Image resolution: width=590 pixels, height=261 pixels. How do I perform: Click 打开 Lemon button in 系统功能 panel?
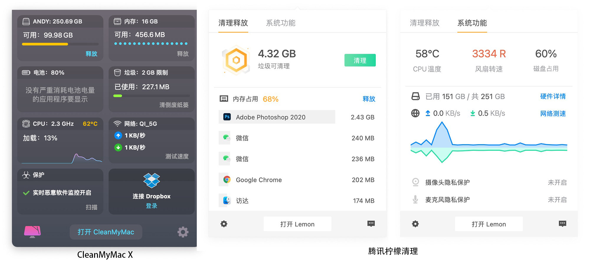tap(489, 224)
